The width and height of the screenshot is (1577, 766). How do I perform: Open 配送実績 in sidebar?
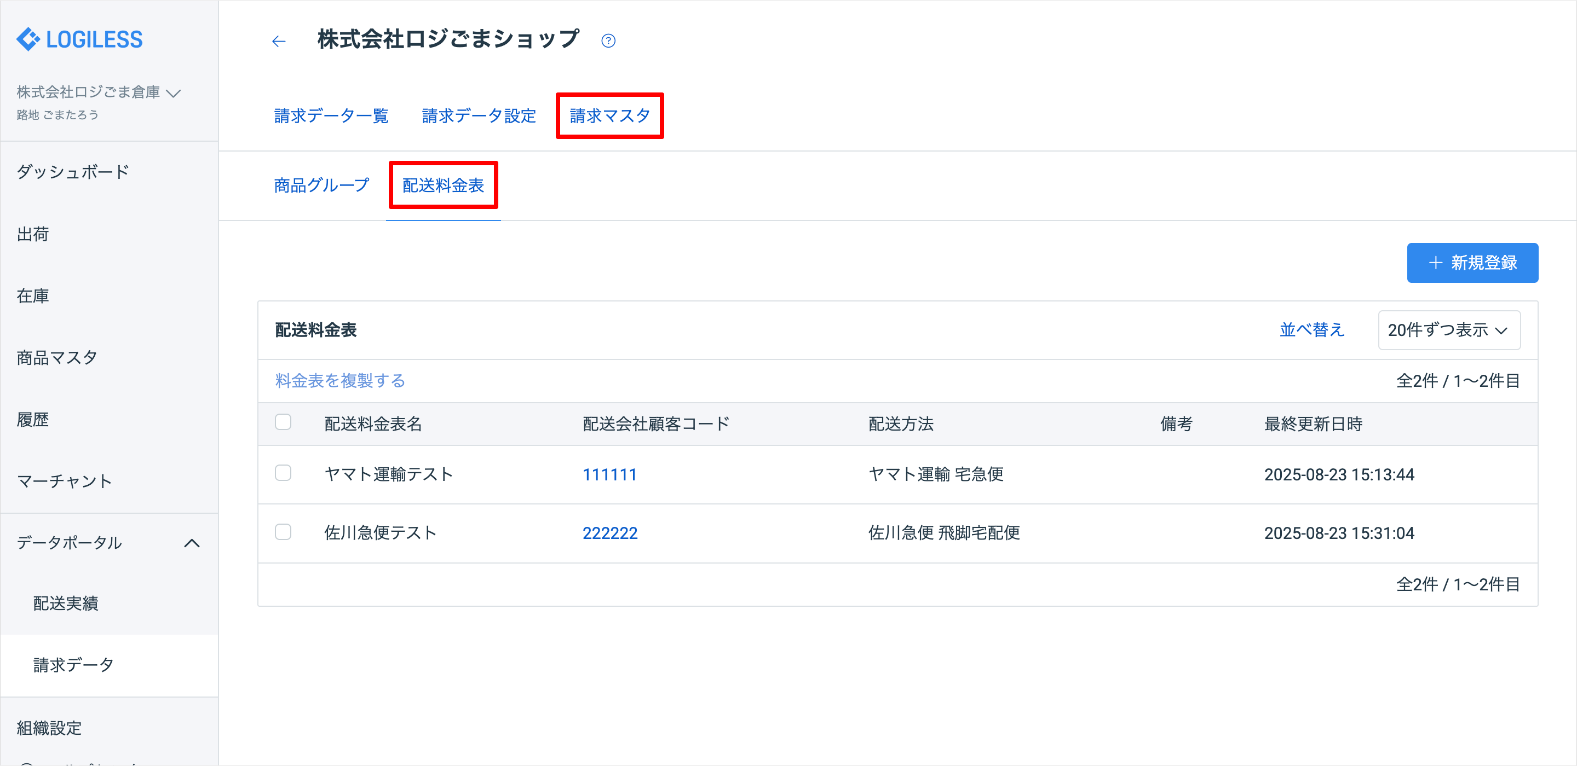click(66, 603)
